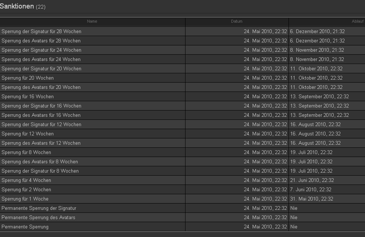The height and width of the screenshot is (237, 365).
Task: Click the 31. Mai 2010 expiry date
Action: tap(312, 199)
